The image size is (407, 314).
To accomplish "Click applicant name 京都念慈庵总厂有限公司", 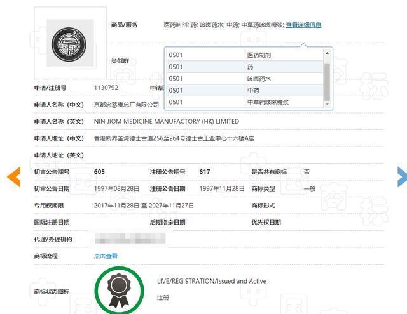I will tap(127, 105).
